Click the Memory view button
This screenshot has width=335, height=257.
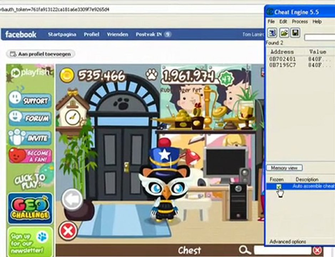click(284, 168)
